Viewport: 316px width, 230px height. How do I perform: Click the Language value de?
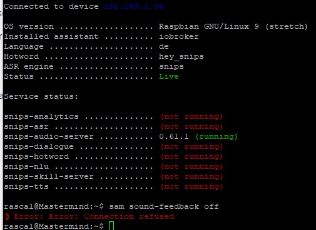(164, 46)
